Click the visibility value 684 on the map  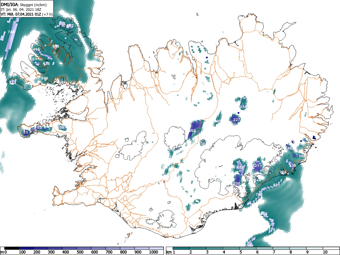13,83
